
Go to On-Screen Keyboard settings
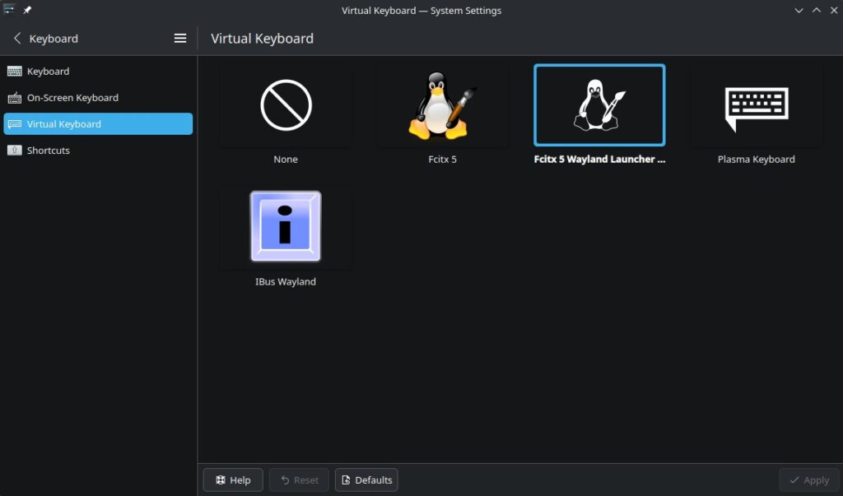(x=72, y=98)
